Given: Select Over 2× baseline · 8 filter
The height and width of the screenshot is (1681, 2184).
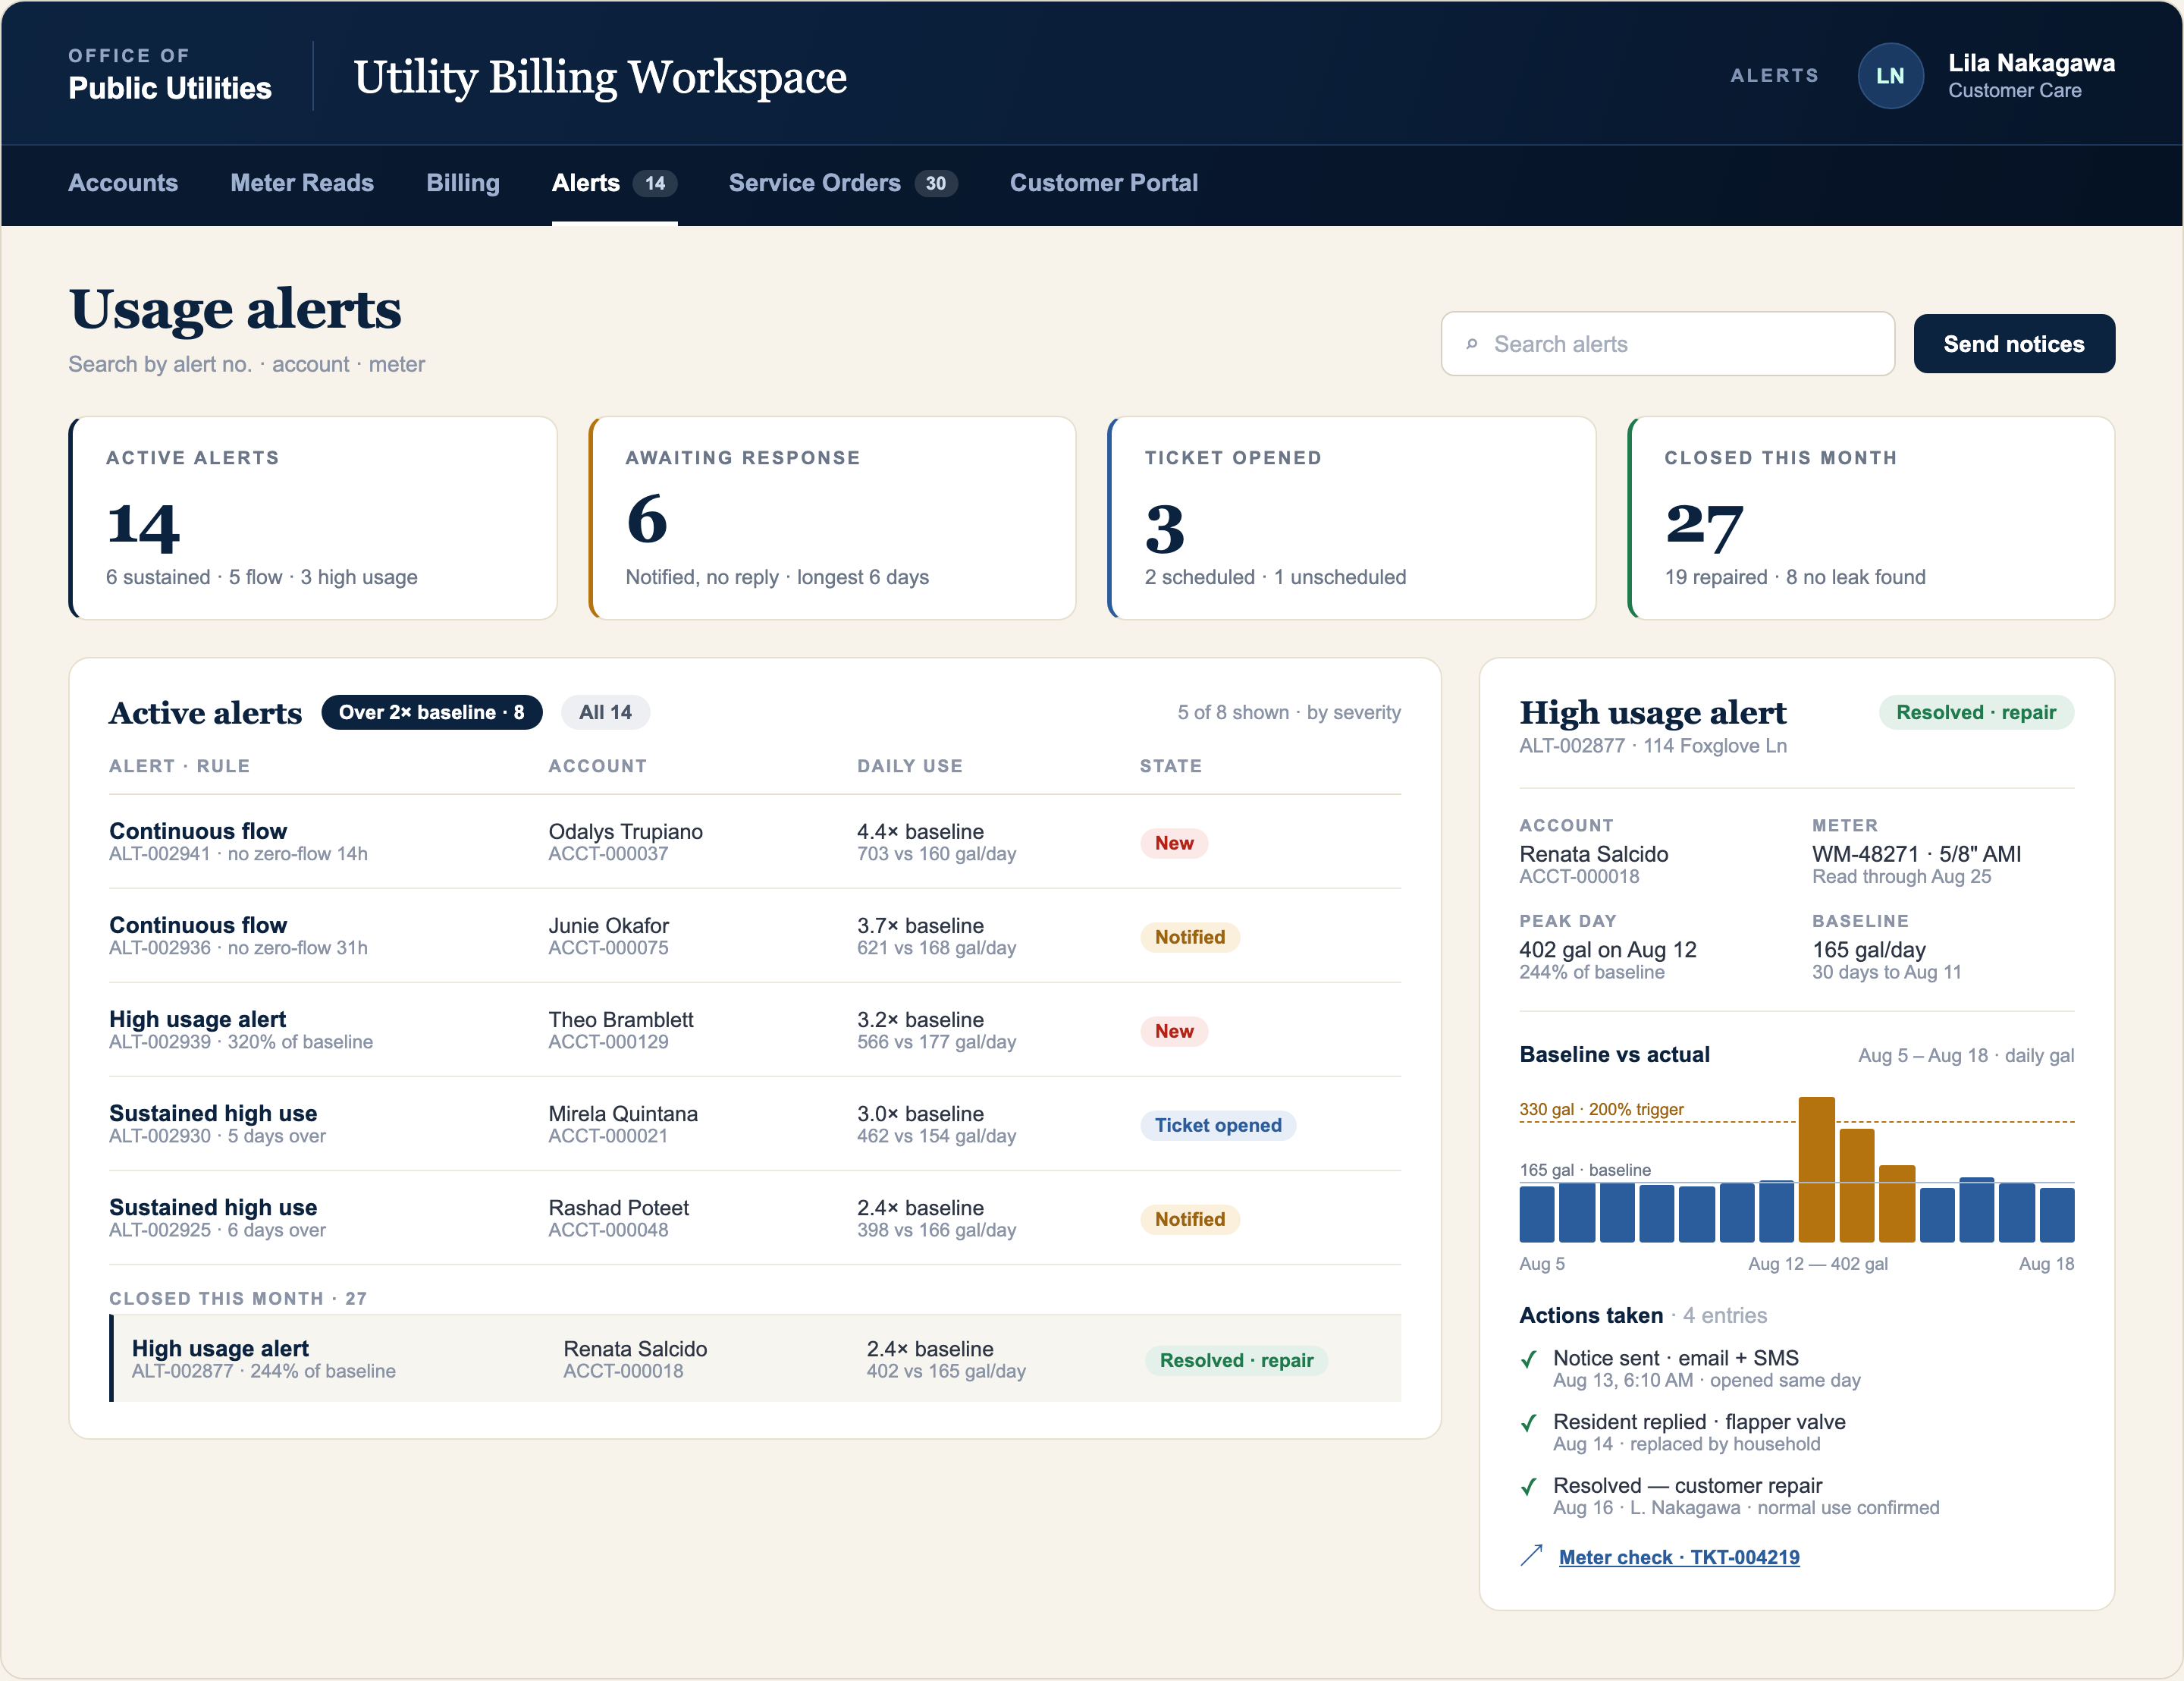Looking at the screenshot, I should (x=432, y=712).
